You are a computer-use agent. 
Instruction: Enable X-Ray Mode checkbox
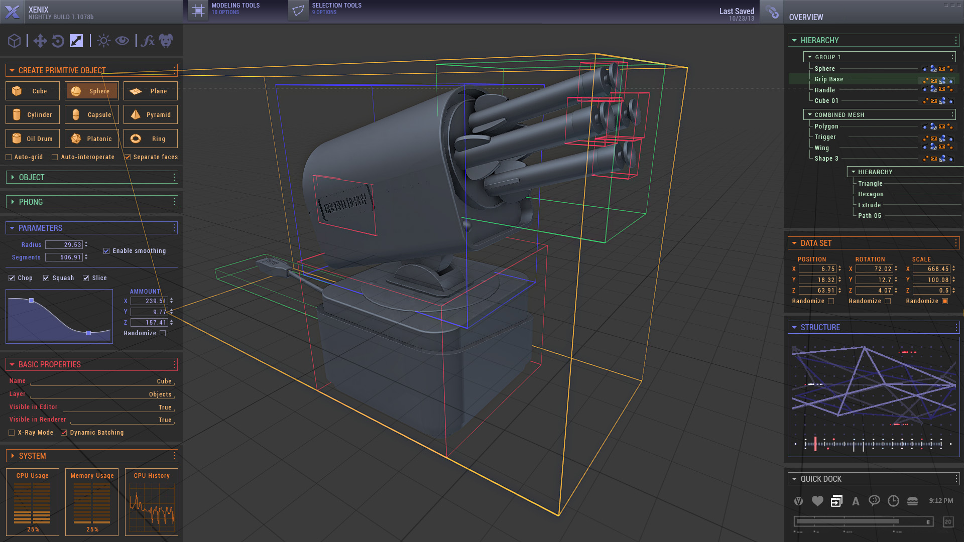coord(12,433)
